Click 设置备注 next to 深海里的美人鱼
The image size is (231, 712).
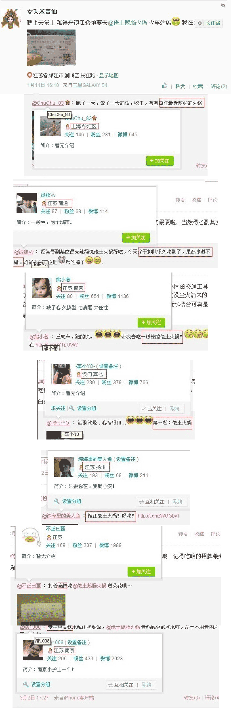[126, 459]
